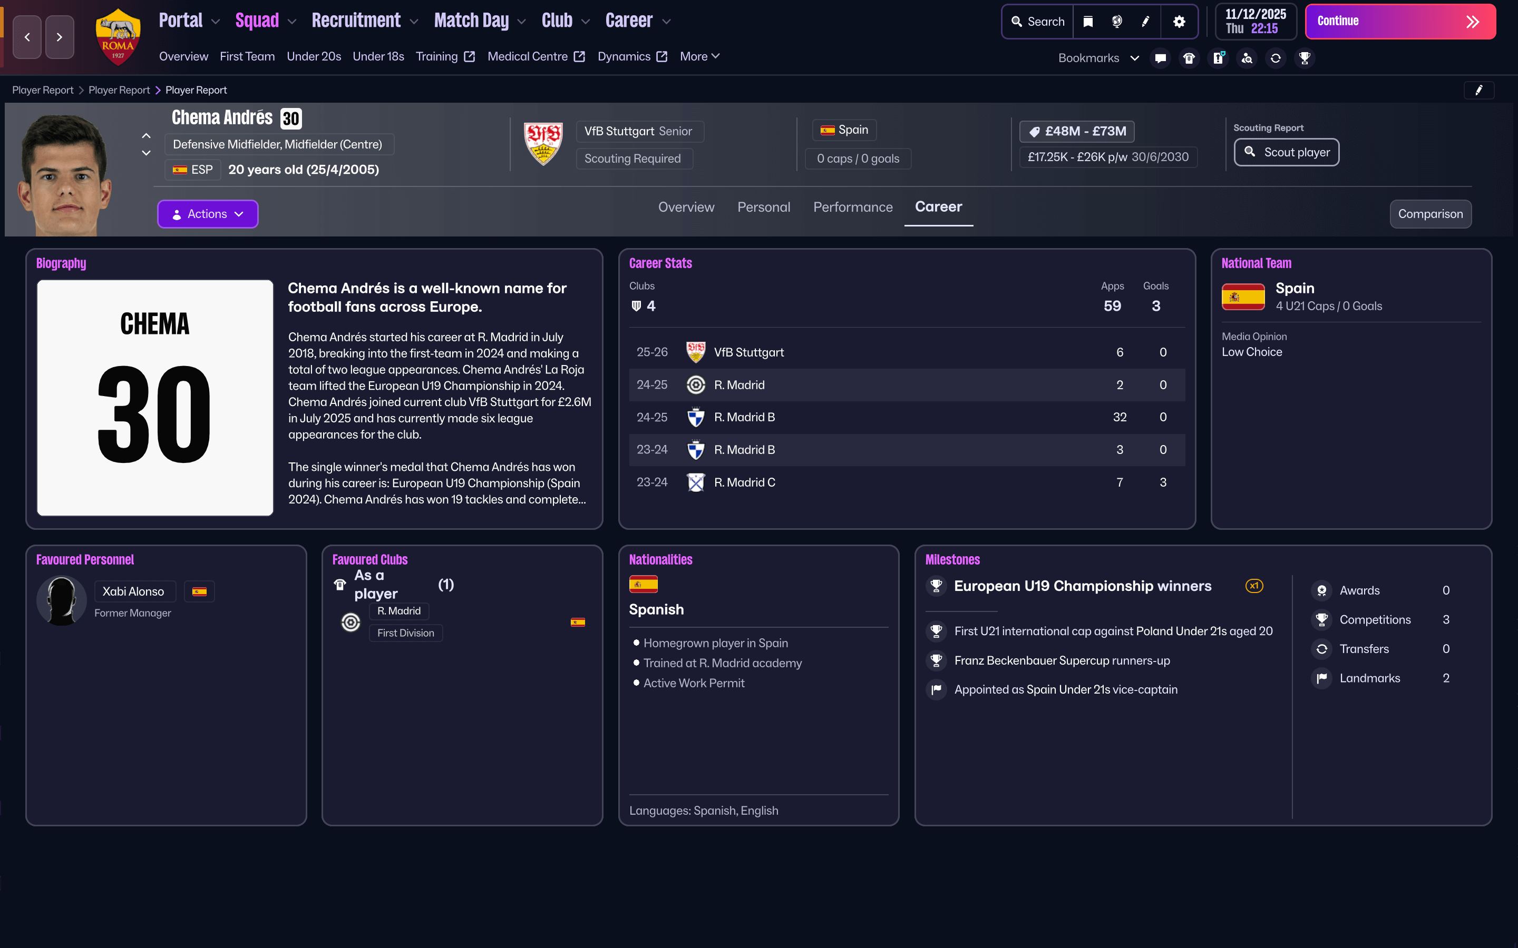Go back with the left arrow button
1518x948 pixels.
pos(27,37)
